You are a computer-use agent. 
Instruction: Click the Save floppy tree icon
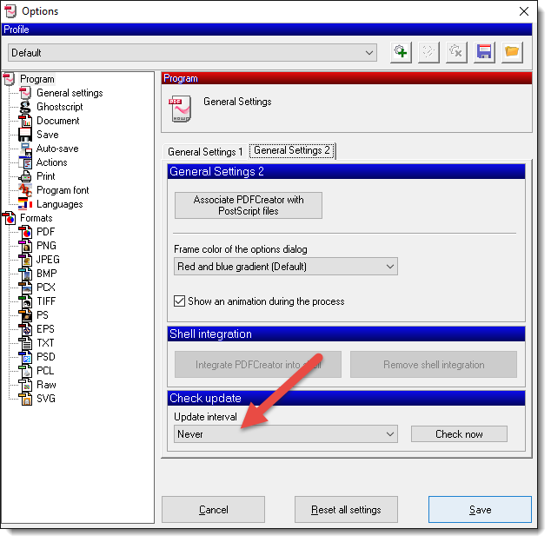click(x=25, y=135)
